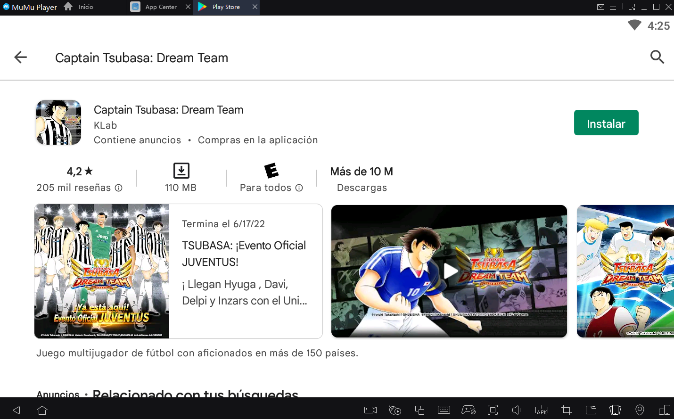Open the Juventus event promo card
The width and height of the screenshot is (674, 419).
178,271
